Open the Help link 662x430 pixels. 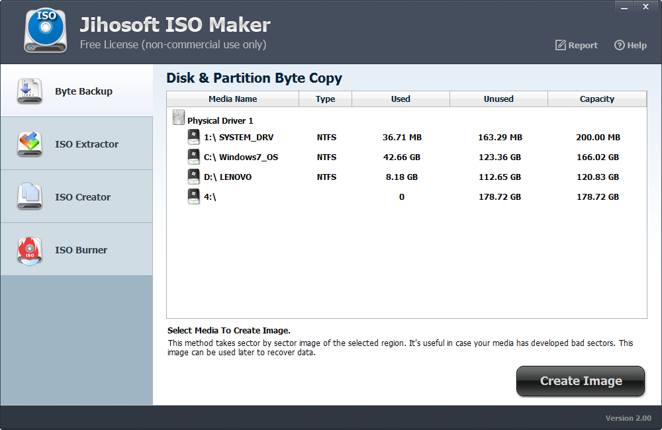630,45
